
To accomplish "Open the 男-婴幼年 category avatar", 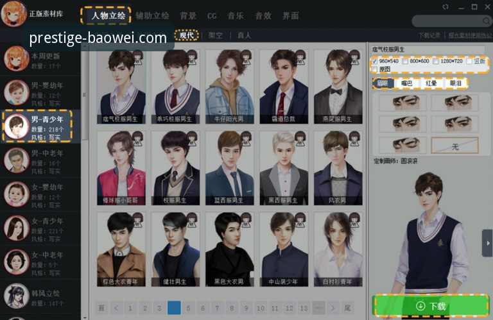I will click(x=15, y=93).
